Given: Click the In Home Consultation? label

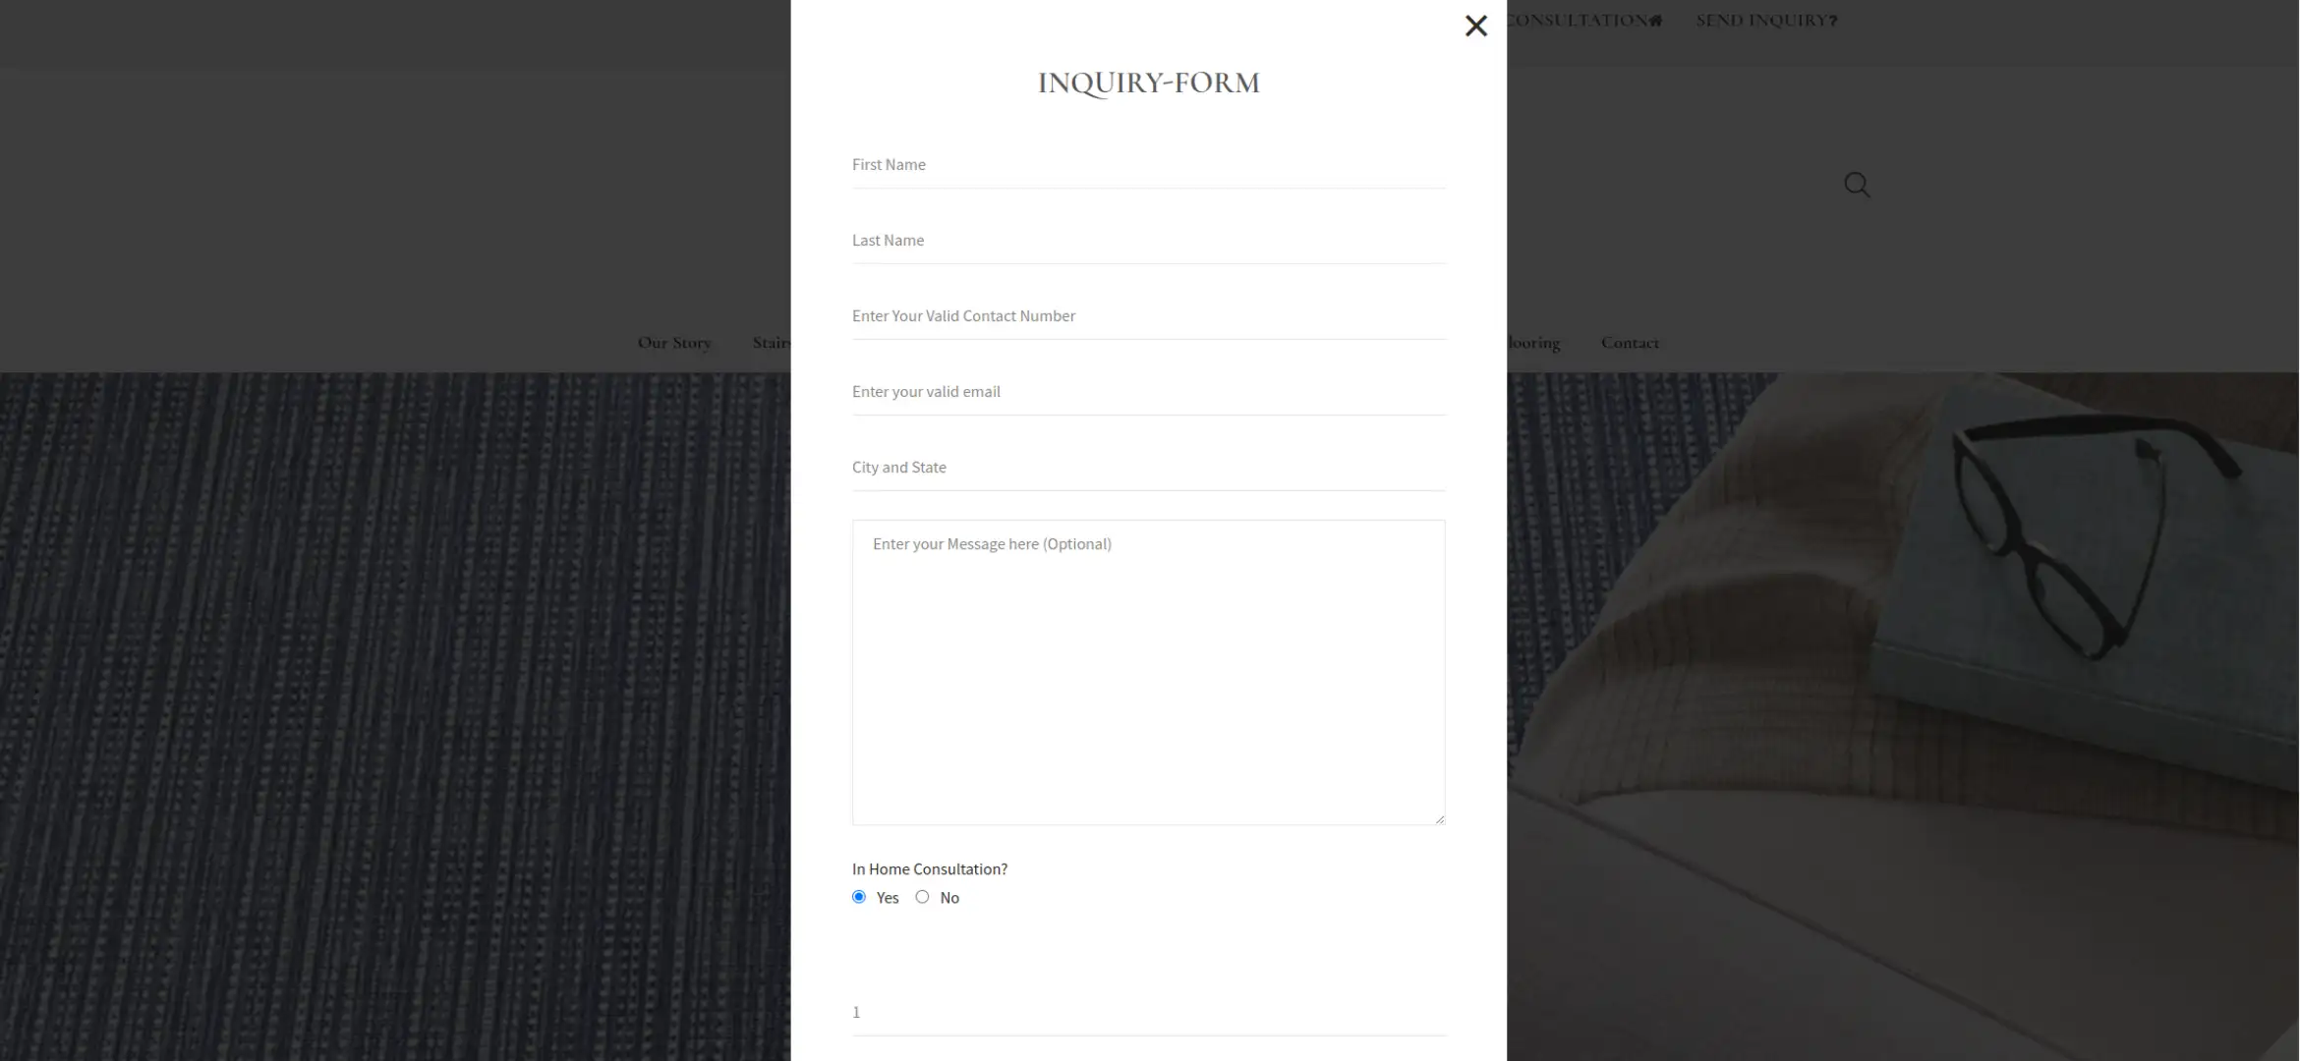Looking at the screenshot, I should (930, 869).
